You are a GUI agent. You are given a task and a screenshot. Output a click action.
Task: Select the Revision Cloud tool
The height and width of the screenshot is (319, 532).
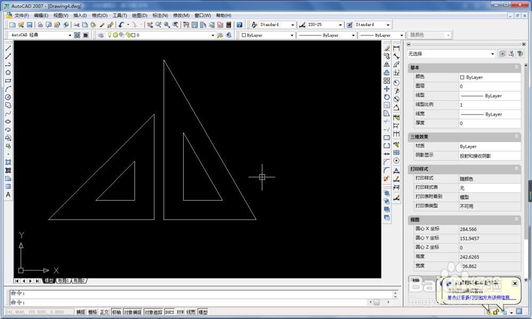(x=8, y=105)
